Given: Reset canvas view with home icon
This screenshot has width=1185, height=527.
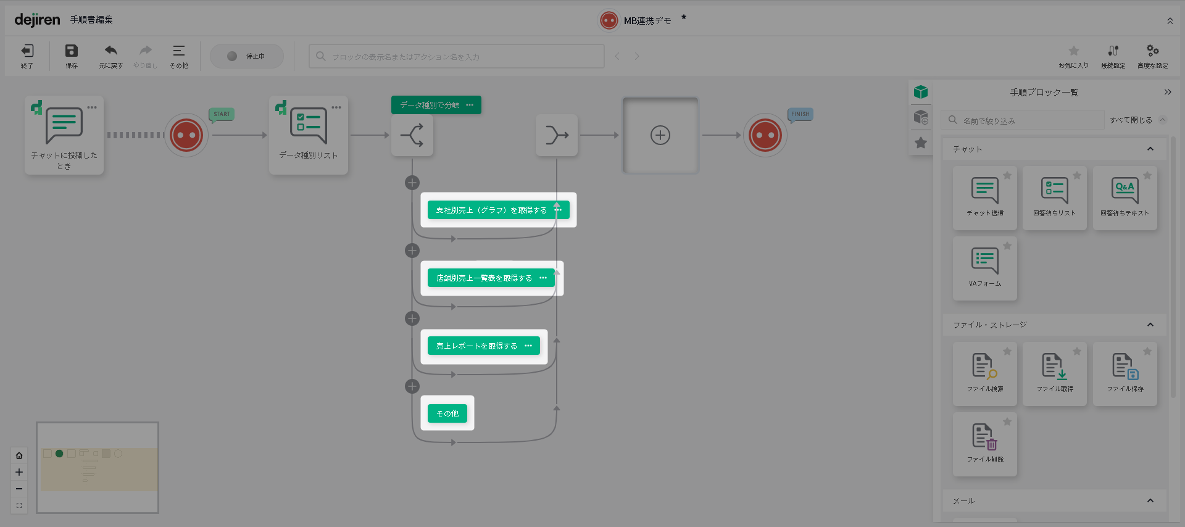Looking at the screenshot, I should [19, 455].
